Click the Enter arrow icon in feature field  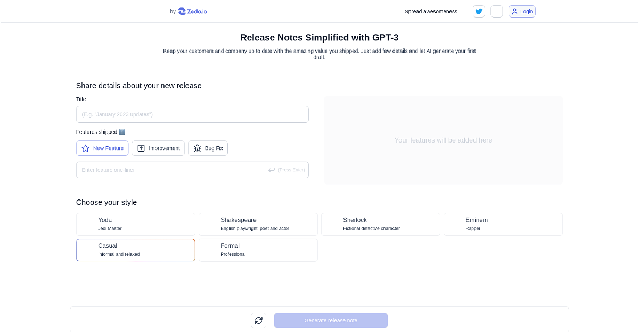pyautogui.click(x=272, y=170)
